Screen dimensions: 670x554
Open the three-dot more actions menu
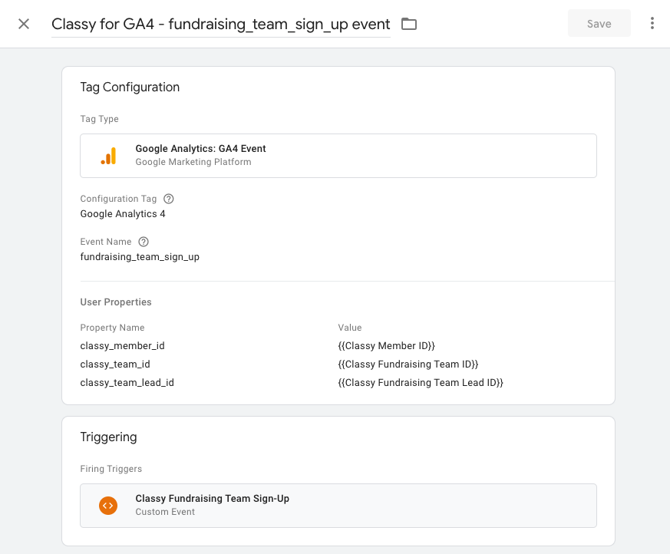(x=652, y=24)
